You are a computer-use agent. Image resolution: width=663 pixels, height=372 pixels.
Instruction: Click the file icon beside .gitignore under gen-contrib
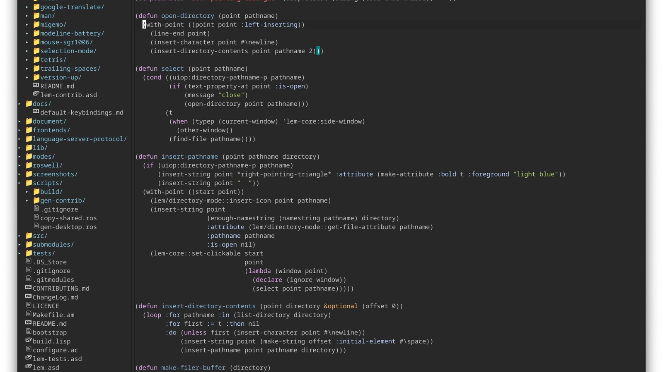pos(37,209)
